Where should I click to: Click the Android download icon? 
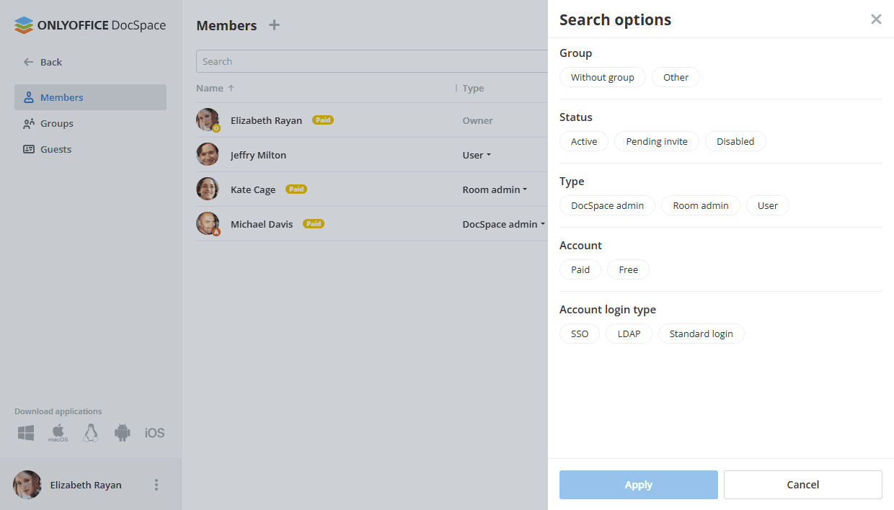coord(123,433)
